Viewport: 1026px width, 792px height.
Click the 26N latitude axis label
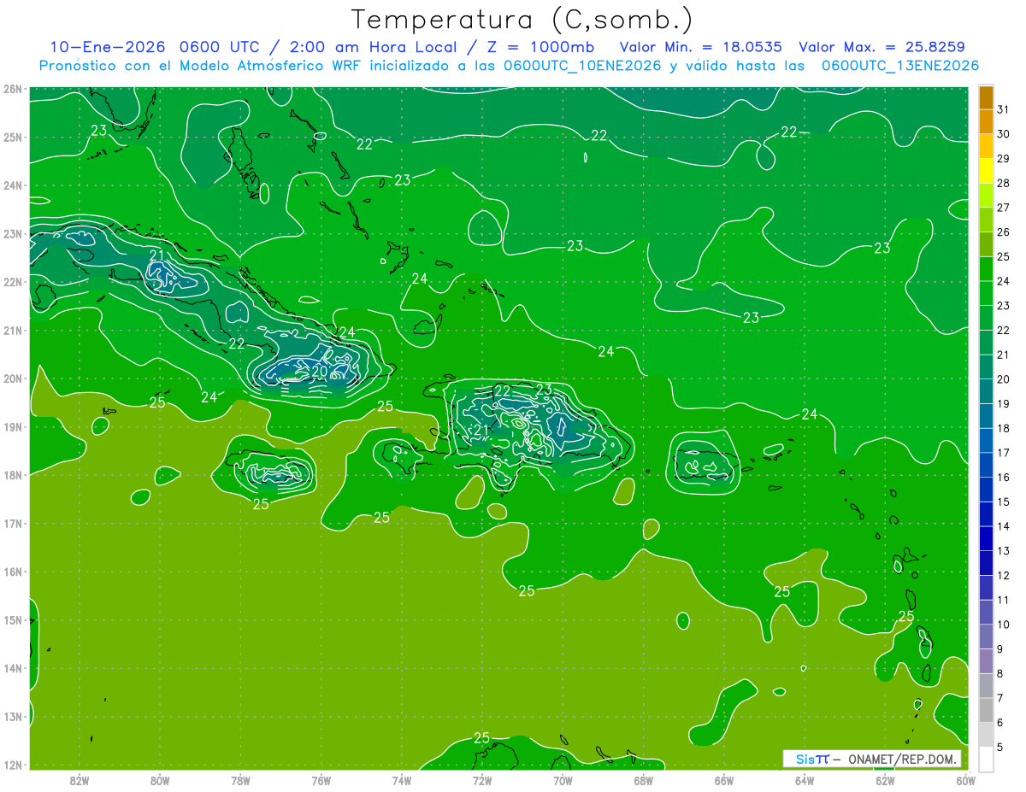coord(12,89)
